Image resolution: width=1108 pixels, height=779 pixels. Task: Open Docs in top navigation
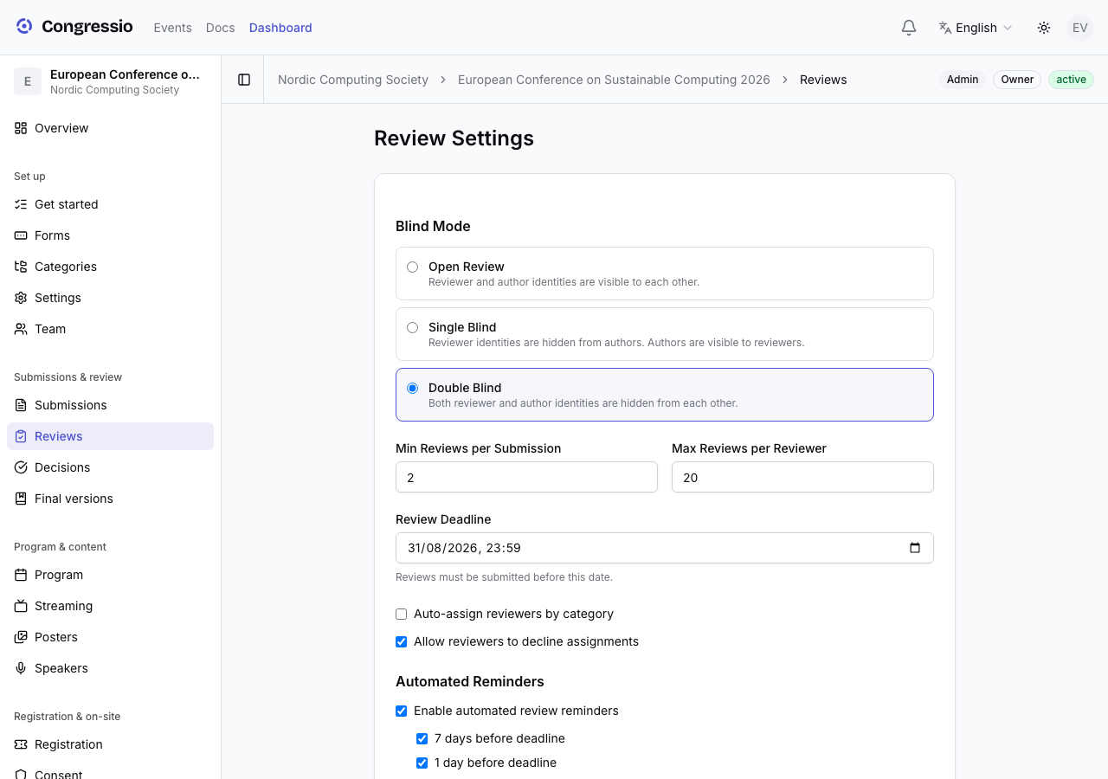pyautogui.click(x=221, y=28)
